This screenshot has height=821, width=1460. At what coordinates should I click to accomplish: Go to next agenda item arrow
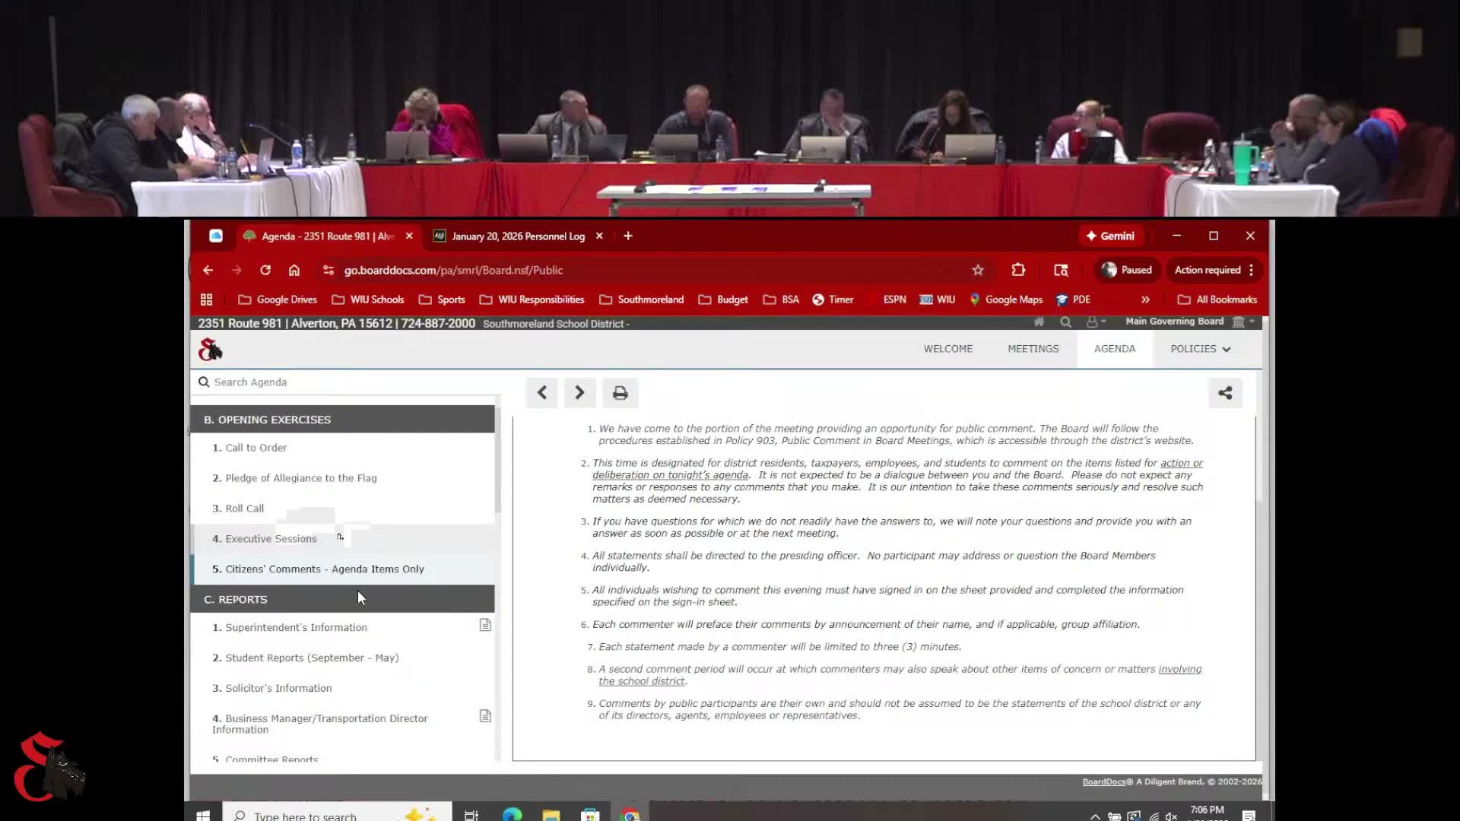579,393
